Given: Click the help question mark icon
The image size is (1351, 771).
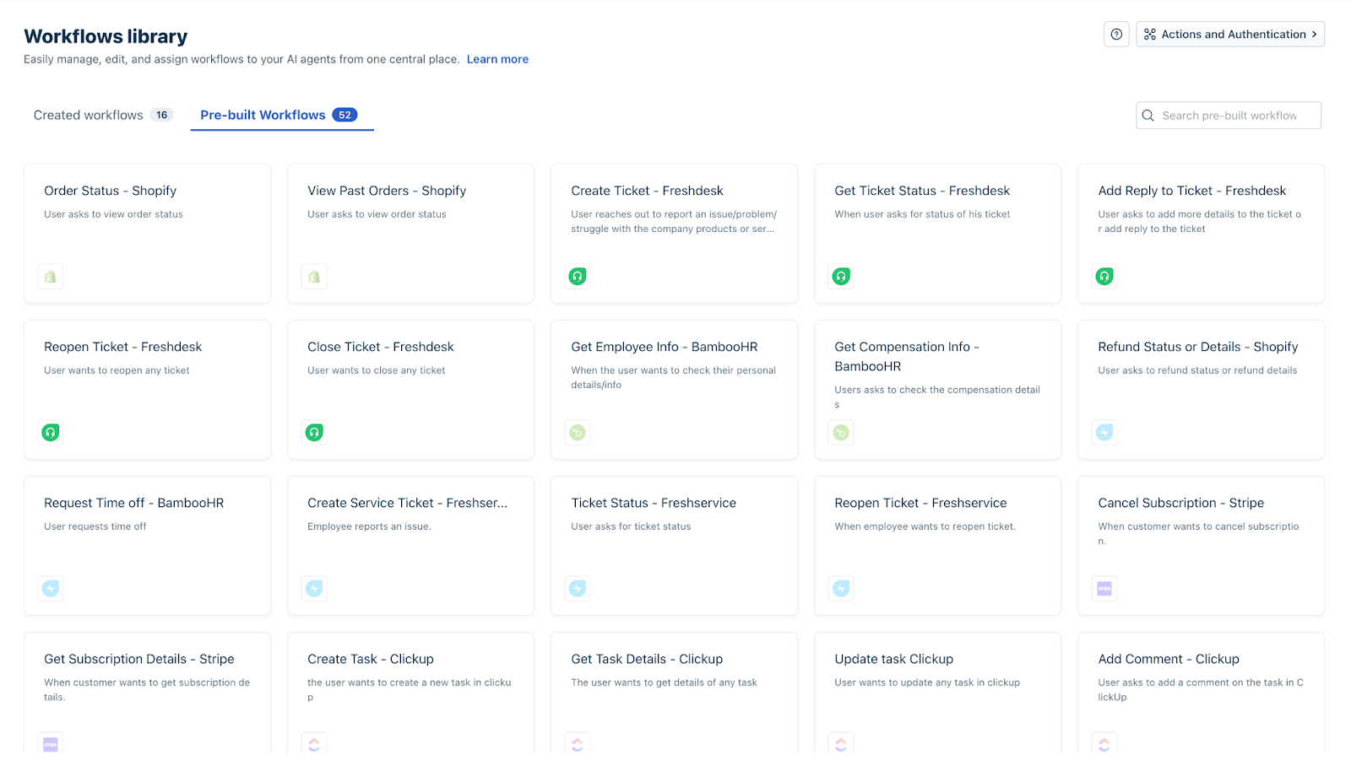Looking at the screenshot, I should pyautogui.click(x=1116, y=35).
